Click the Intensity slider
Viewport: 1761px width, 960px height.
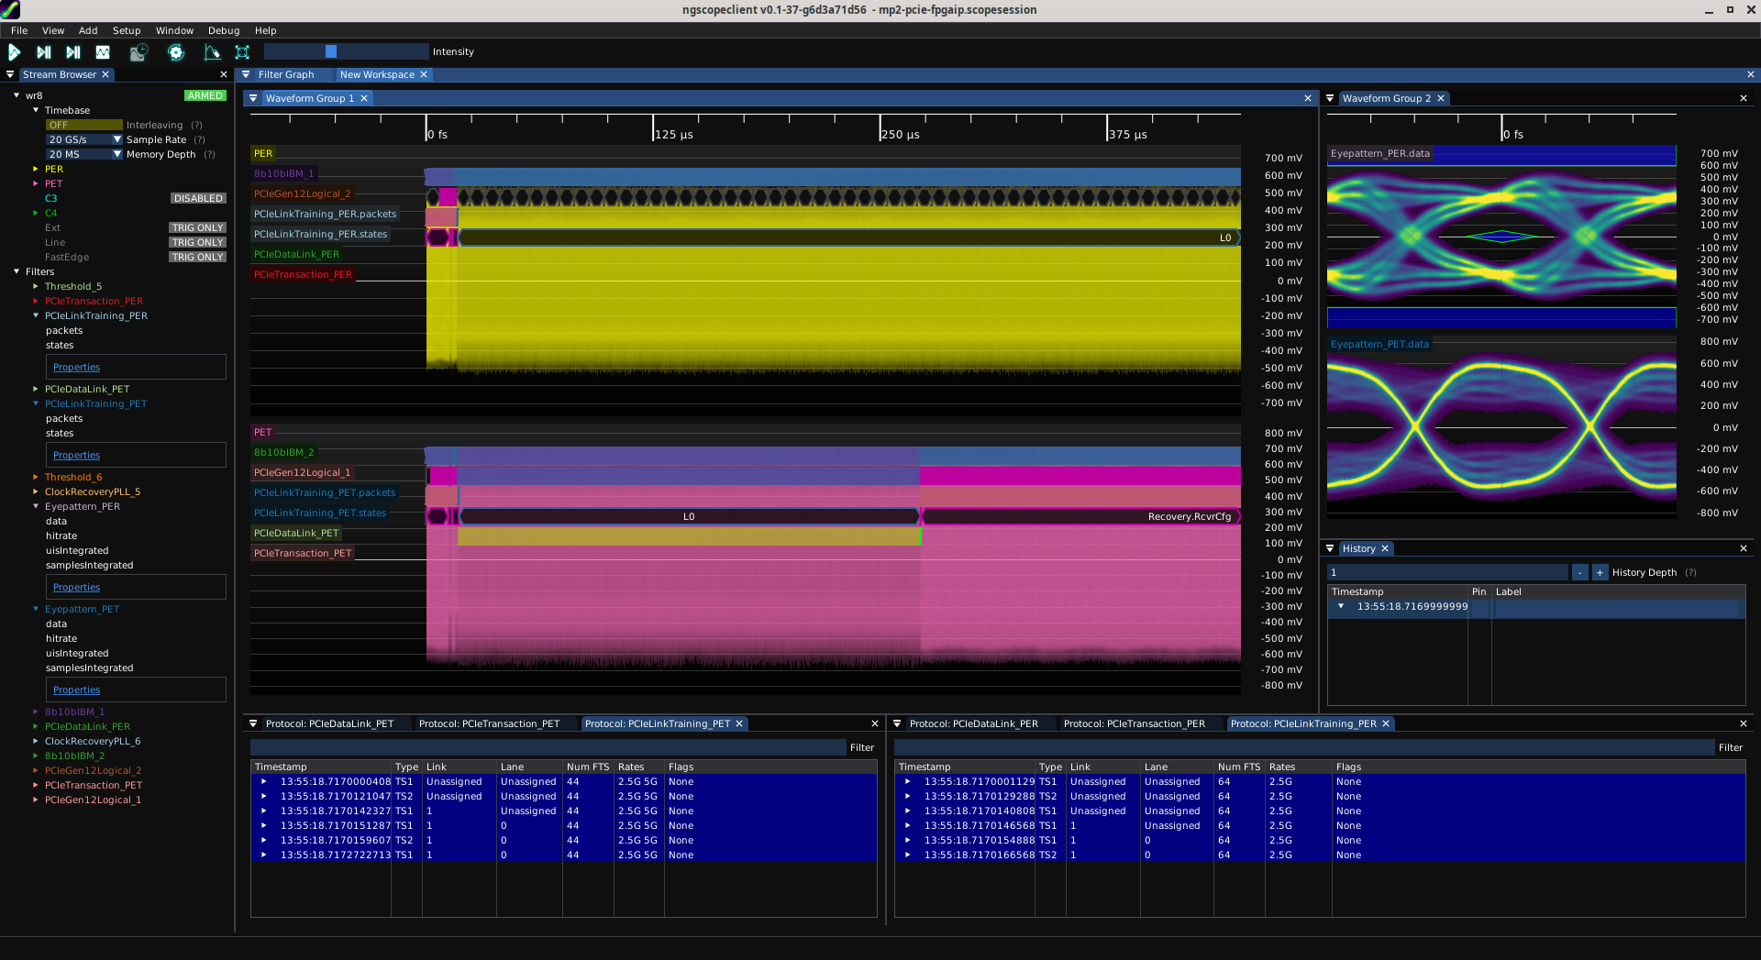(x=346, y=52)
